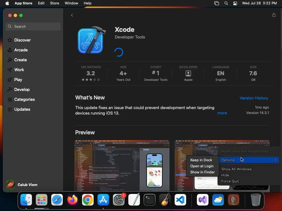
Task: Click the App Store Dock icon
Action: click(103, 200)
